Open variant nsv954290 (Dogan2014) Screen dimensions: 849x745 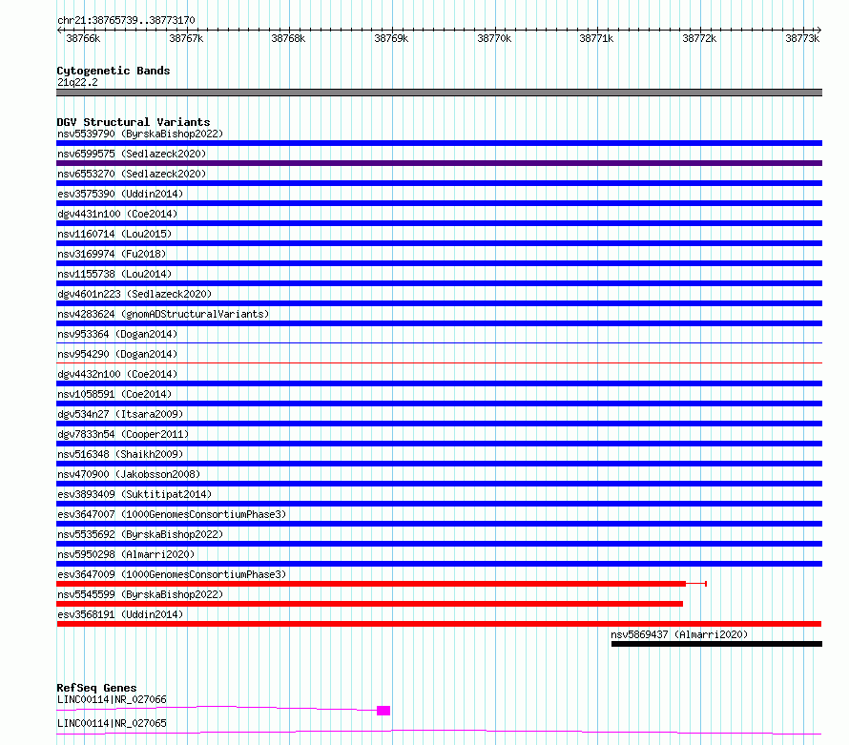click(117, 354)
